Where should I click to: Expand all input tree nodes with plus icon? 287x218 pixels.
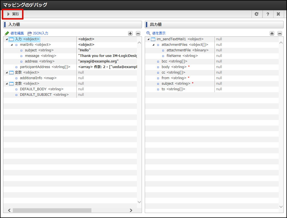pos(130,33)
